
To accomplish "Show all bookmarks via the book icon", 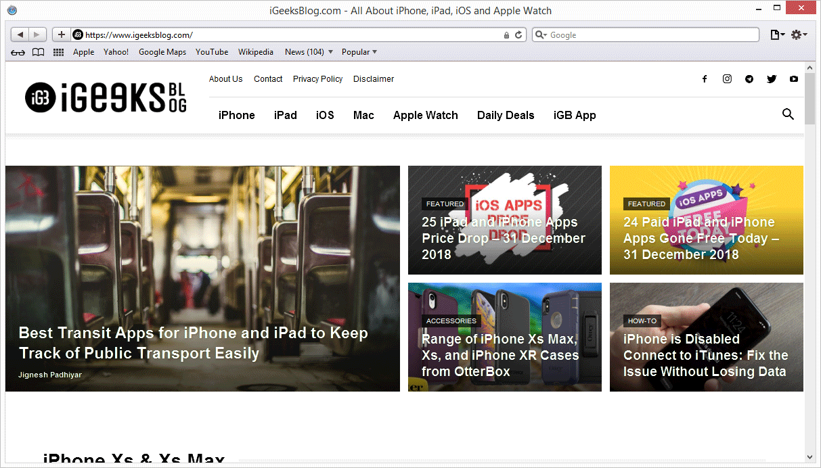I will 39,52.
